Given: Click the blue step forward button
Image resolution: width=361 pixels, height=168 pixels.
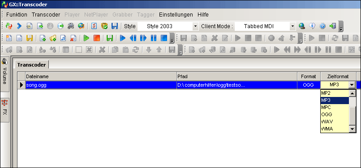Looking at the screenshot, I should pos(143,38).
